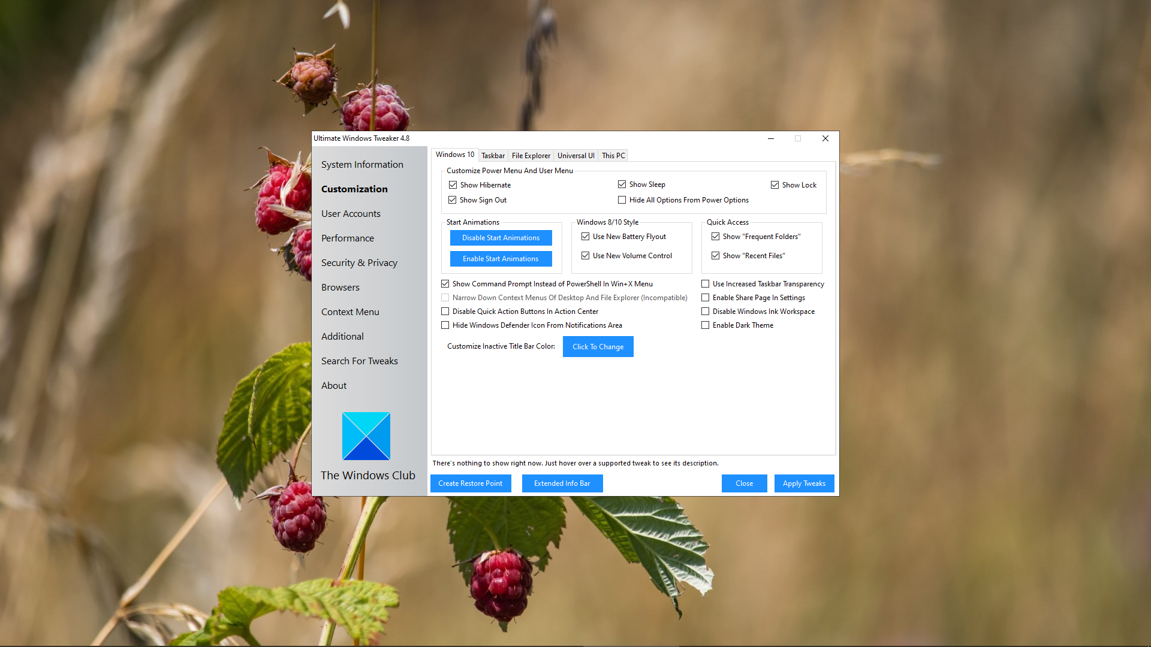The height and width of the screenshot is (647, 1151).
Task: Open the This PC tab
Action: (x=612, y=155)
